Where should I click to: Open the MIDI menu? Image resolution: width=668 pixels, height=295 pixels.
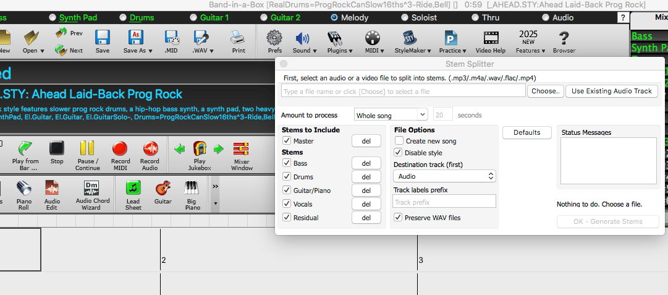click(x=374, y=42)
